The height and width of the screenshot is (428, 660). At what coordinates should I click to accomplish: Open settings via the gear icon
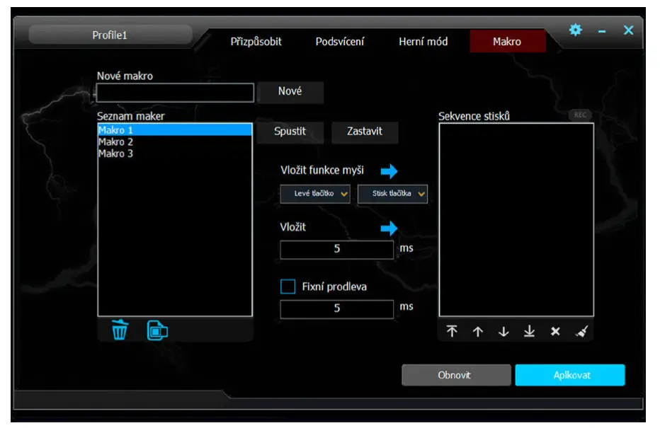click(x=576, y=30)
